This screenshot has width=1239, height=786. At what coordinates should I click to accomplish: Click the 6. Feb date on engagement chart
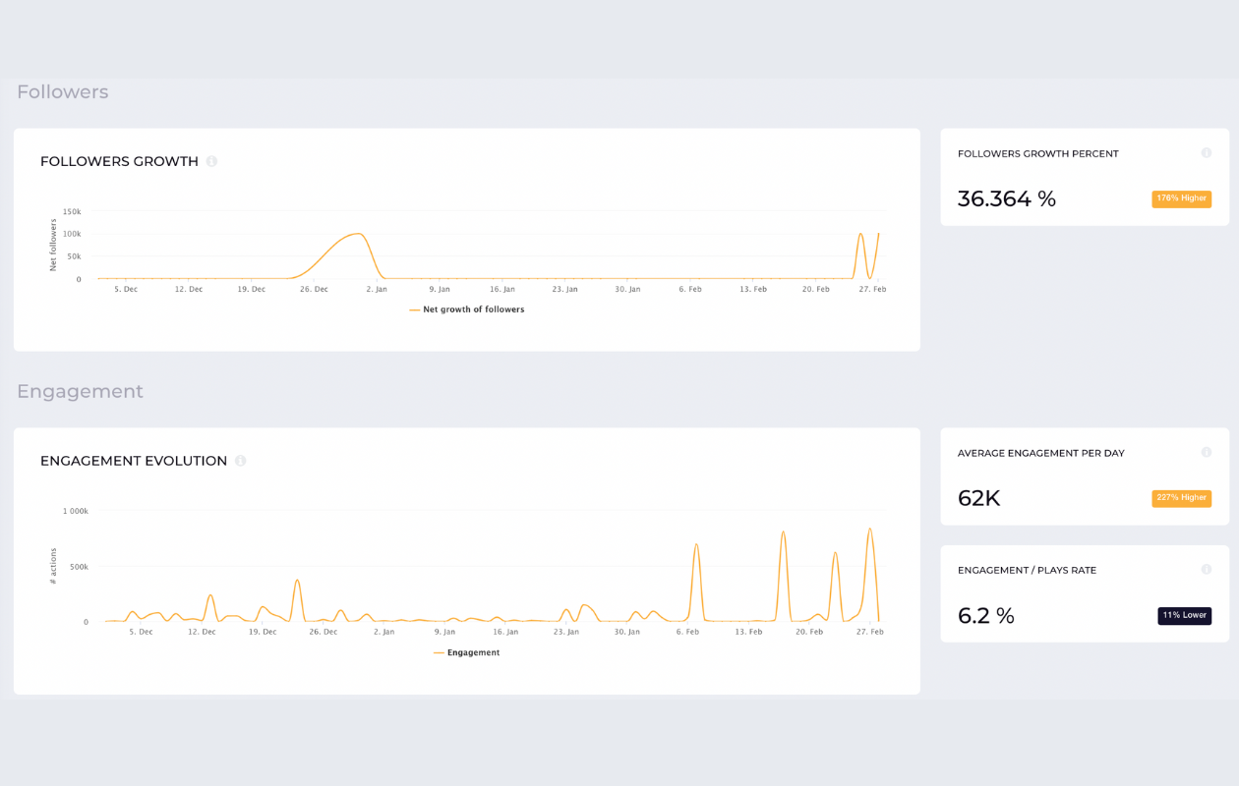pos(687,633)
